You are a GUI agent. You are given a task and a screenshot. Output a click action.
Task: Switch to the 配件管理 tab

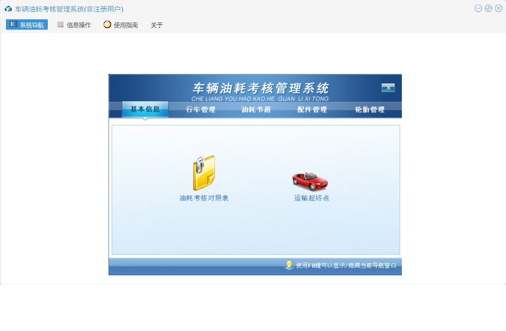coord(312,110)
